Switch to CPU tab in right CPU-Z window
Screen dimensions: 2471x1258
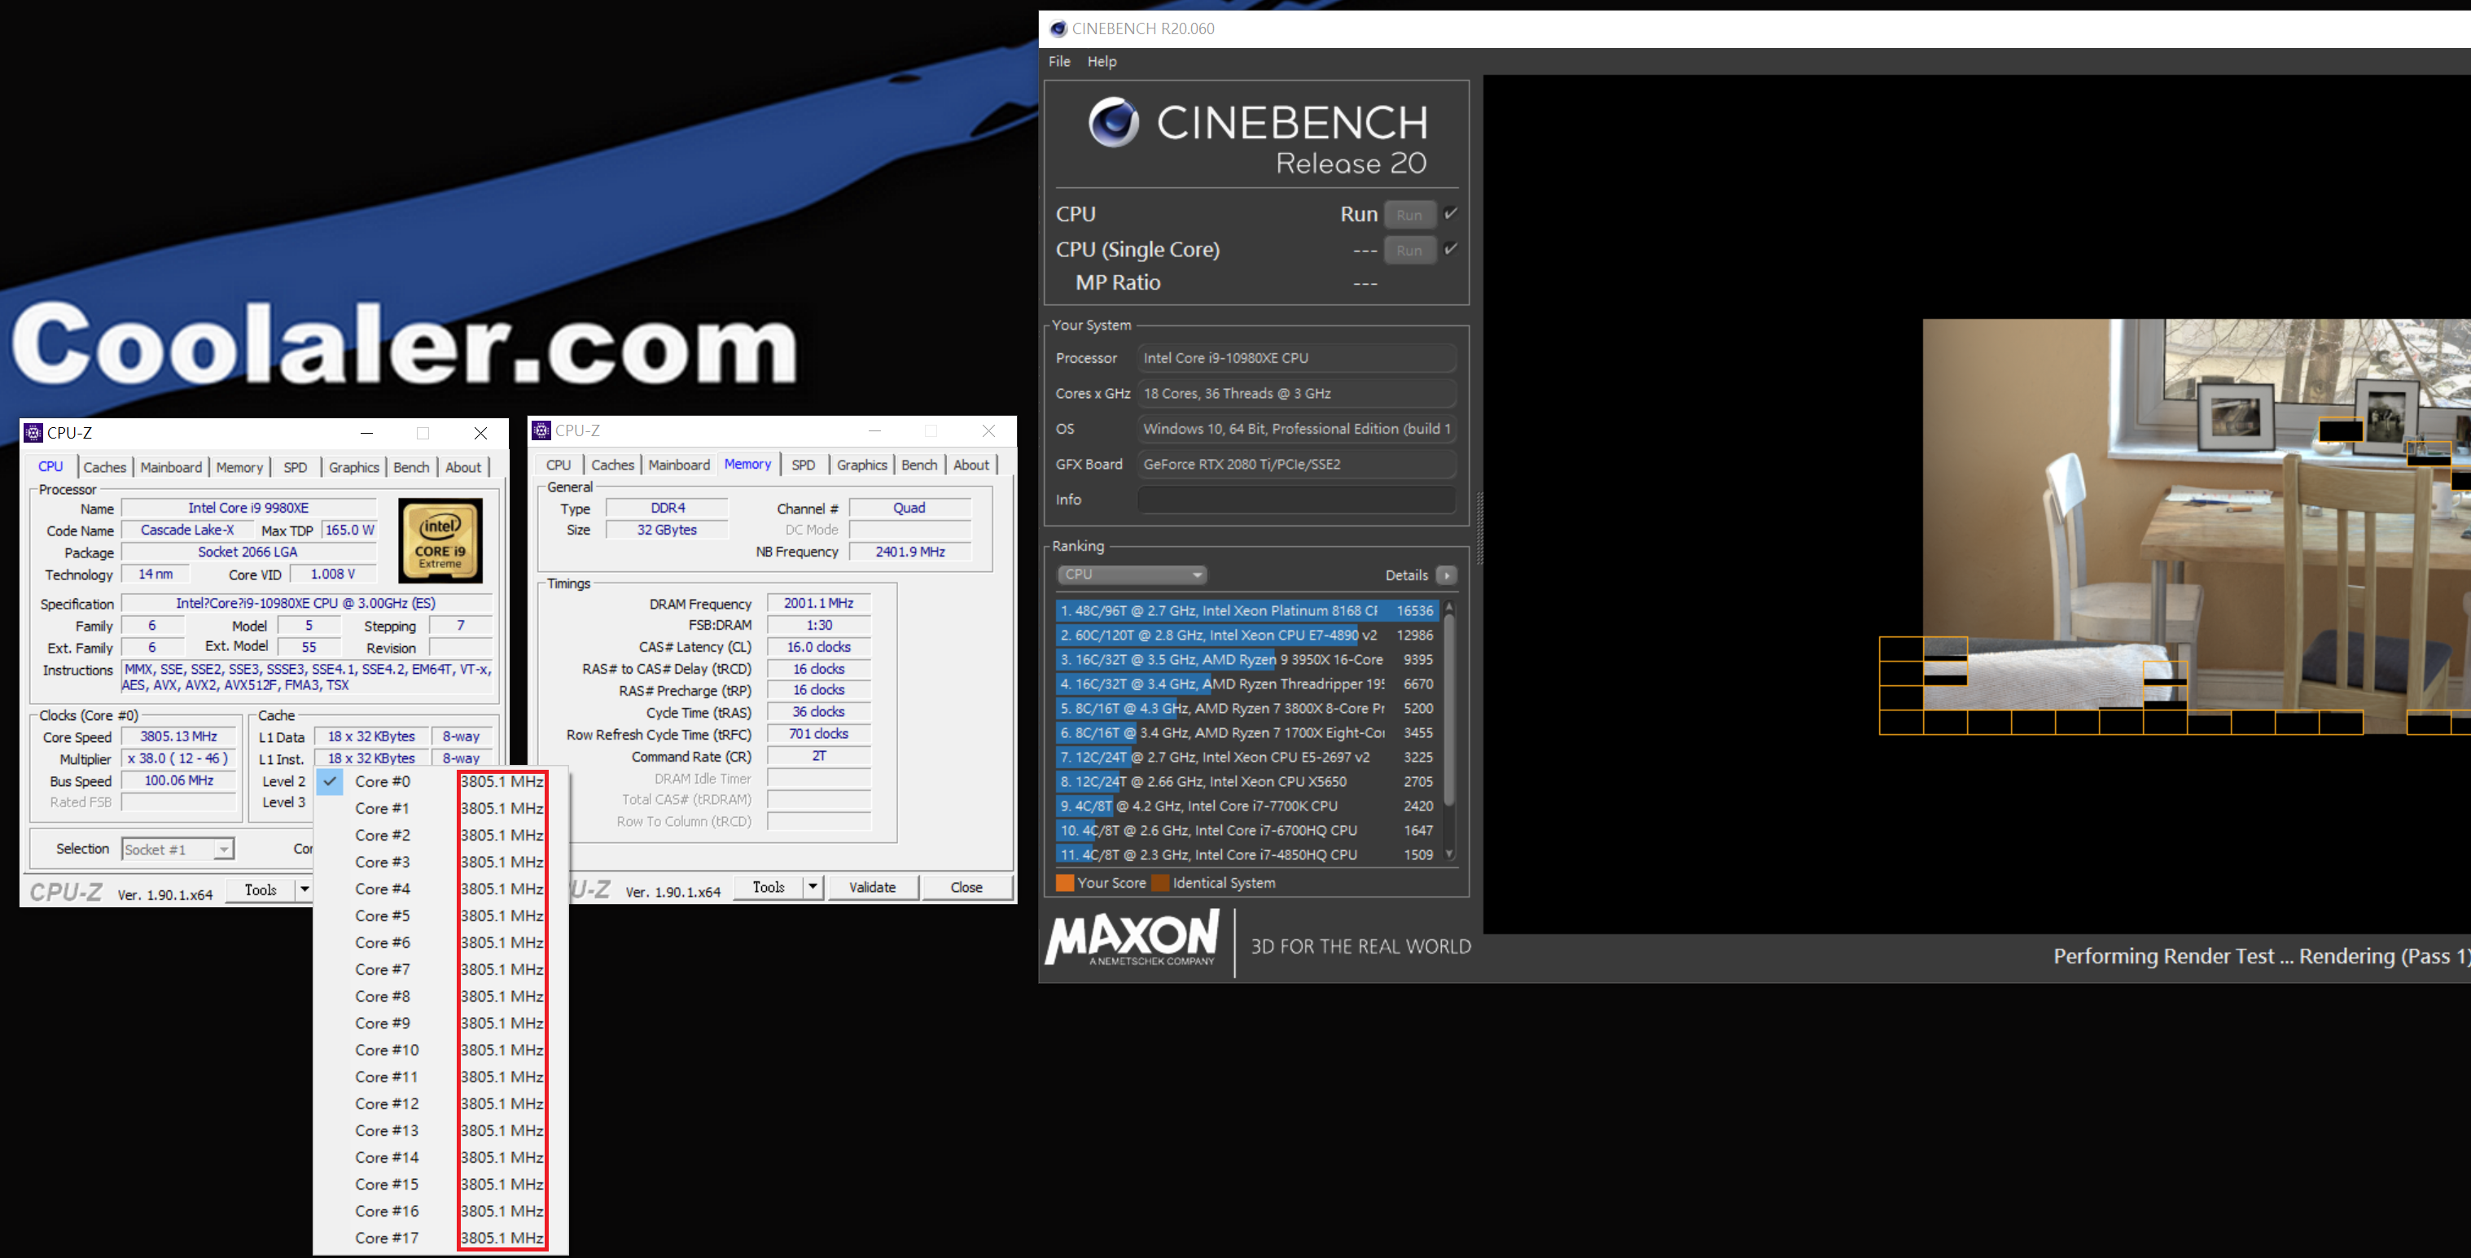[559, 465]
